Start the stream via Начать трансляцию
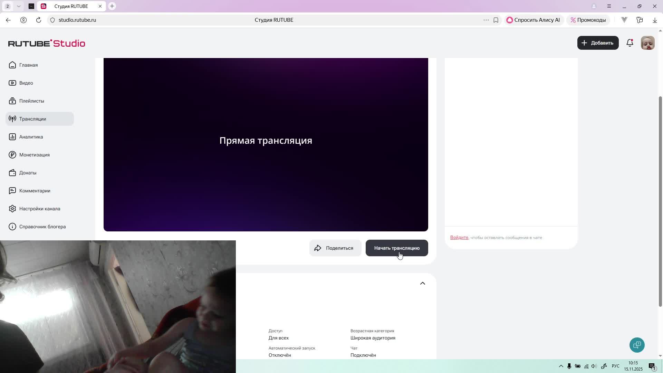Viewport: 663px width, 373px height. [x=396, y=248]
